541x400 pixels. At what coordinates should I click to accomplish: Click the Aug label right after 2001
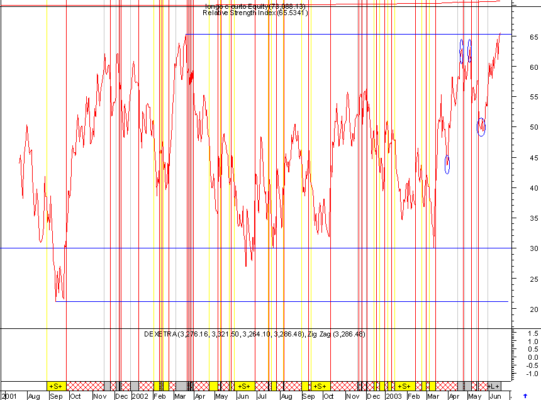click(x=34, y=396)
